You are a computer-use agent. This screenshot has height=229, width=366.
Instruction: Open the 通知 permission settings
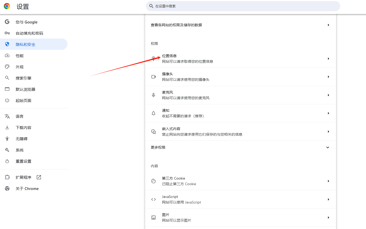[x=241, y=113]
